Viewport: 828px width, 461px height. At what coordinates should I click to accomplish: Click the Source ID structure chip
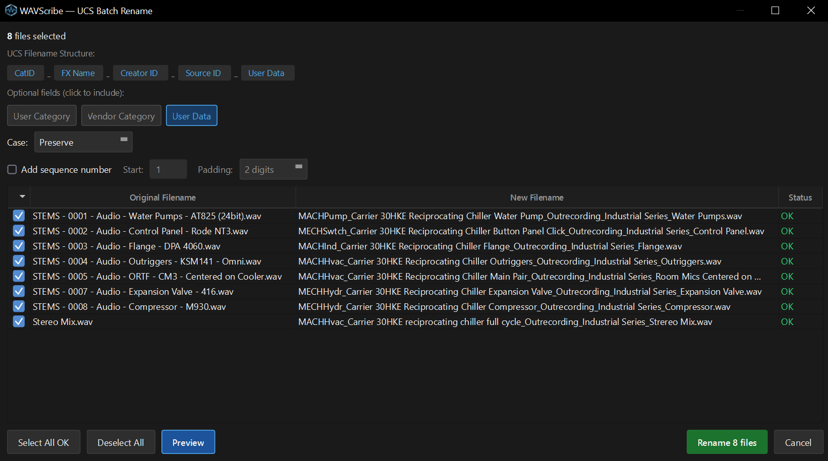tap(203, 73)
